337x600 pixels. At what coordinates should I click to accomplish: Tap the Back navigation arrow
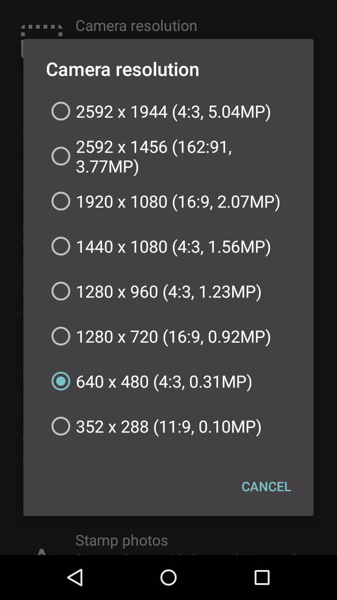[75, 578]
